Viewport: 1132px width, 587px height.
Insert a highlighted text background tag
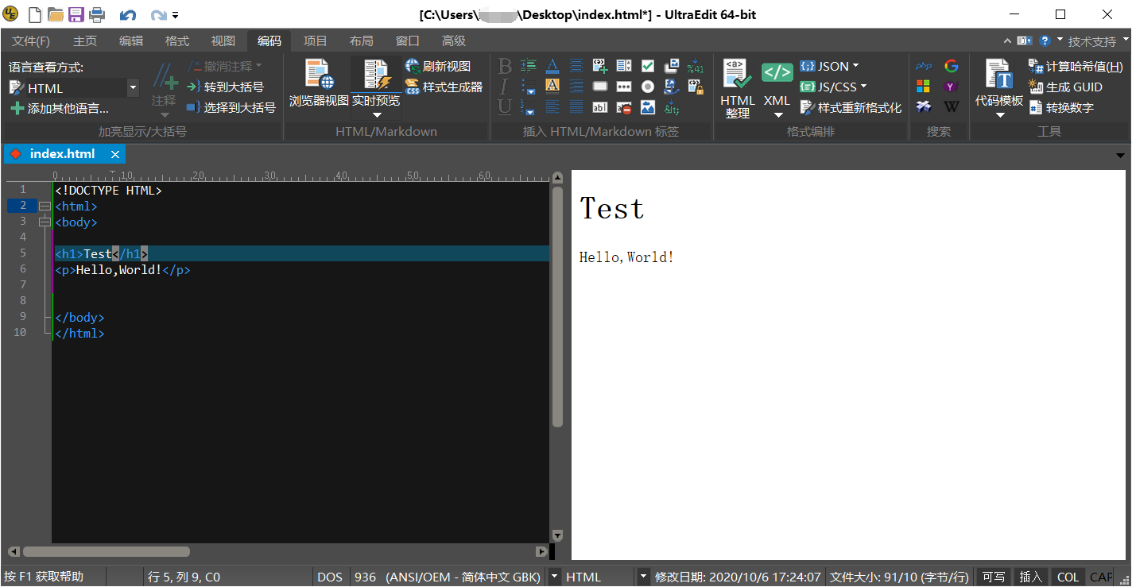tap(552, 86)
